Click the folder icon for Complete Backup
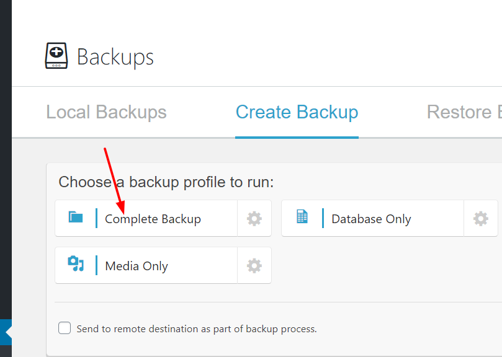Image resolution: width=502 pixels, height=357 pixels. click(x=76, y=217)
